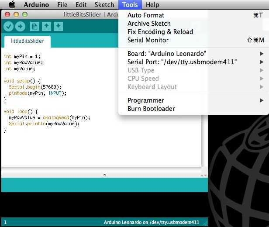
Task: Click the analogRead(myPin) code line
Action: click(x=49, y=118)
